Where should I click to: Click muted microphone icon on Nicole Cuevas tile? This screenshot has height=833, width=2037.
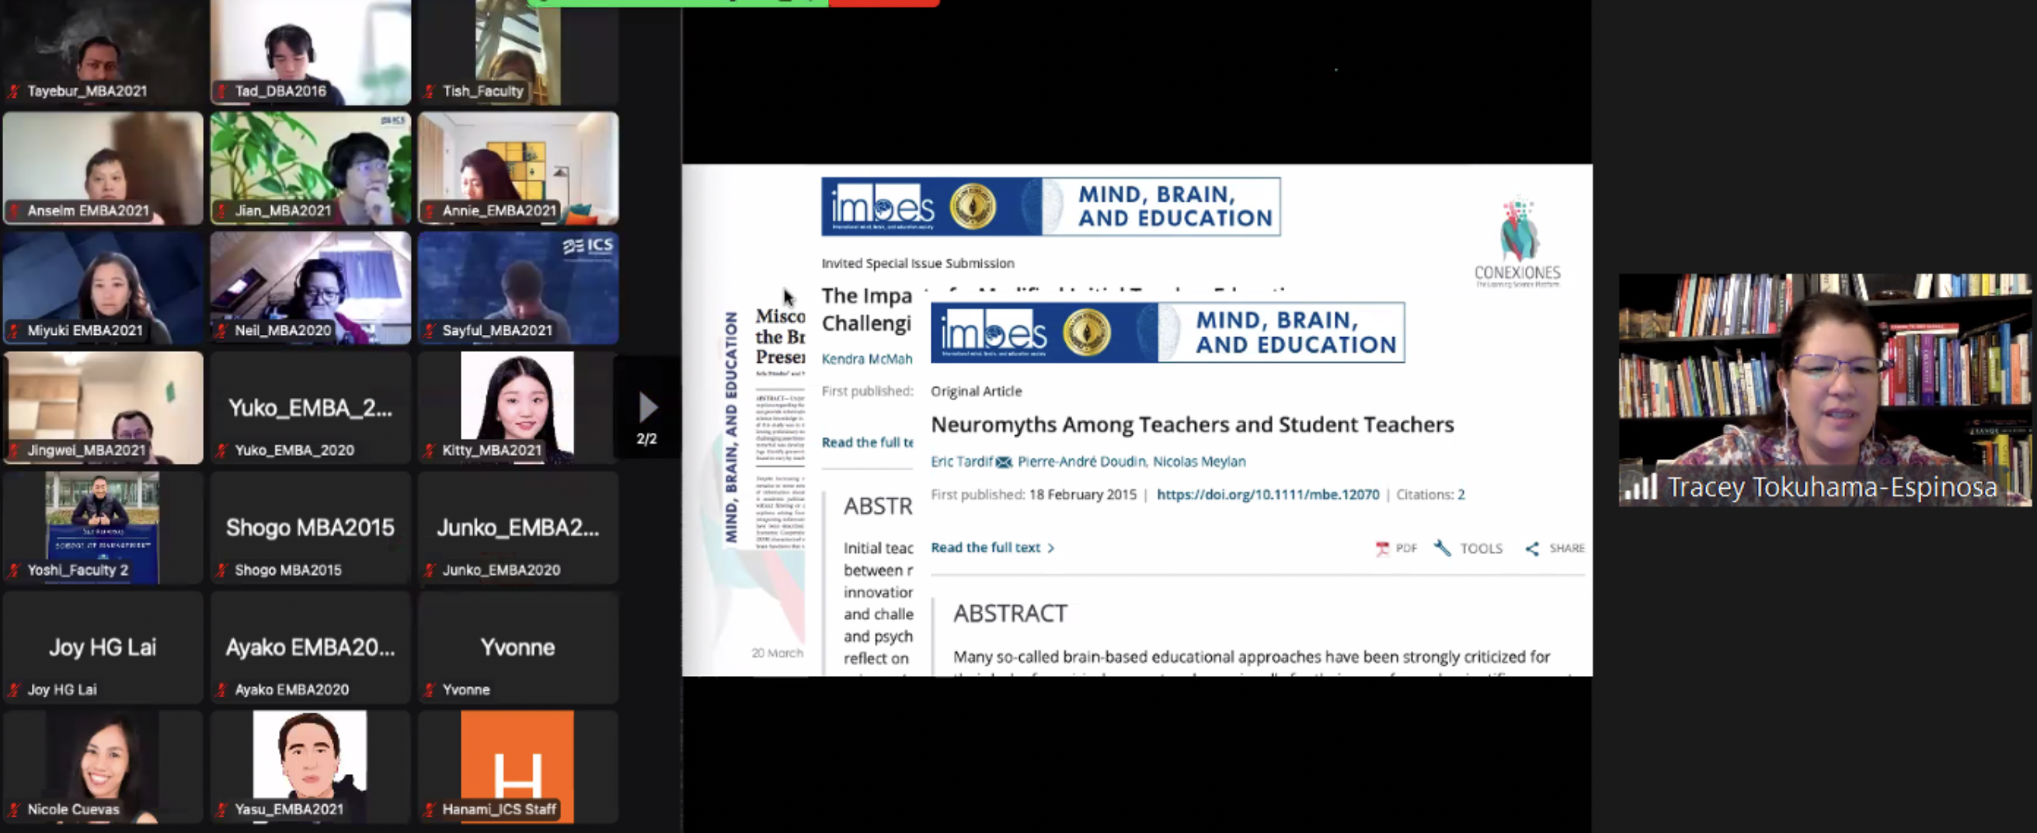[x=13, y=809]
